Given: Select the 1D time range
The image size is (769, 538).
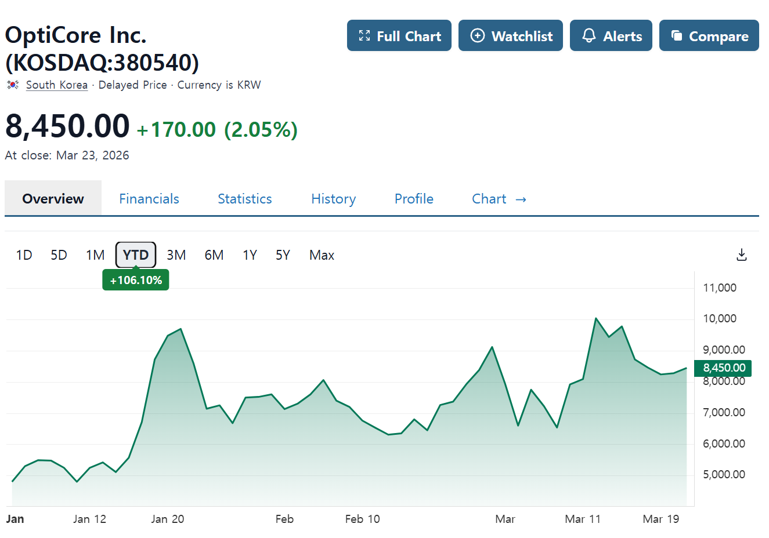Looking at the screenshot, I should click(24, 255).
